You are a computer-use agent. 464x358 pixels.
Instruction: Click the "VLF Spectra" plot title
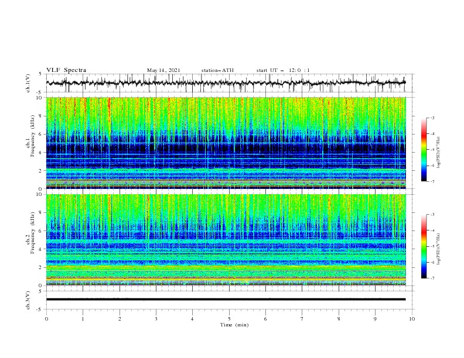[x=66, y=70]
